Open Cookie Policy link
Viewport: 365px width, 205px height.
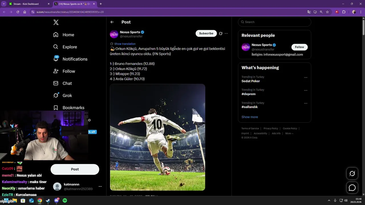click(290, 128)
